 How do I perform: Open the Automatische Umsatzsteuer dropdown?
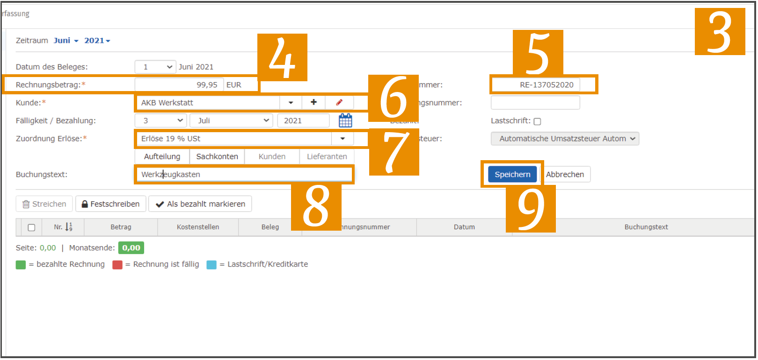point(565,139)
